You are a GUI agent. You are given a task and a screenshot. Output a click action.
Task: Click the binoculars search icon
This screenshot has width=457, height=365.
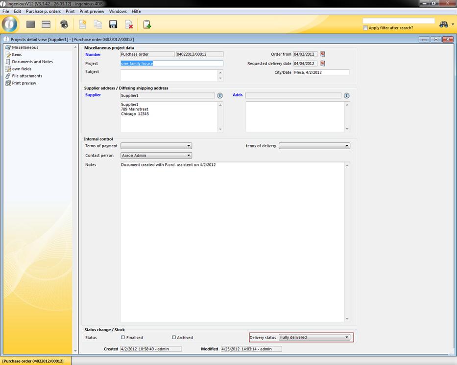(x=444, y=24)
